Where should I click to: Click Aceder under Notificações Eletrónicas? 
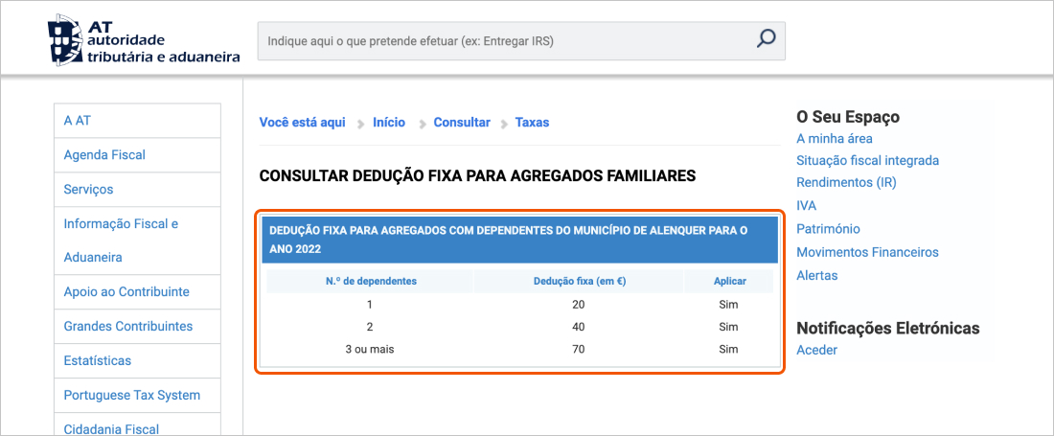tap(816, 351)
